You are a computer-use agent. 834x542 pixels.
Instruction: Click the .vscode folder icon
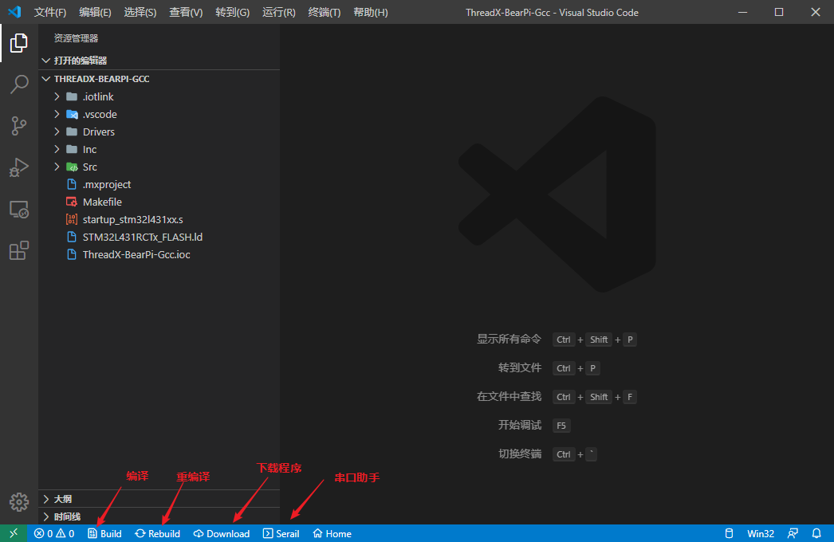coord(72,114)
